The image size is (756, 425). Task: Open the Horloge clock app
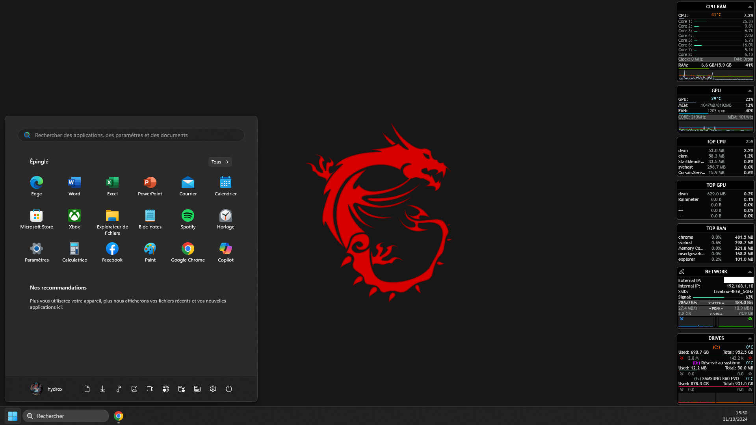[226, 219]
